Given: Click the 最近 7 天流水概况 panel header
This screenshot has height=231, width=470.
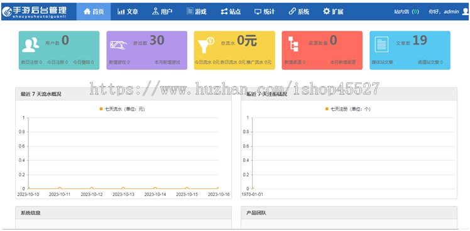Looking at the screenshot, I should pos(123,94).
